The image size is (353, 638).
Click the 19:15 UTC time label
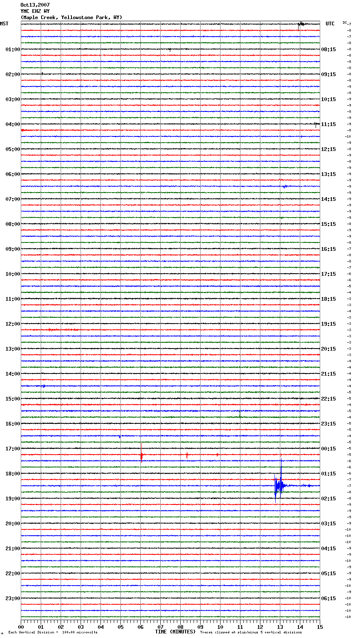coord(328,324)
